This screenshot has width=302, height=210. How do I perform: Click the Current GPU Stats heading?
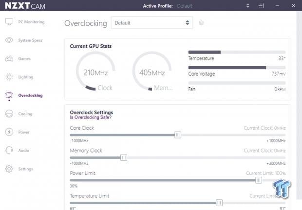(91, 46)
